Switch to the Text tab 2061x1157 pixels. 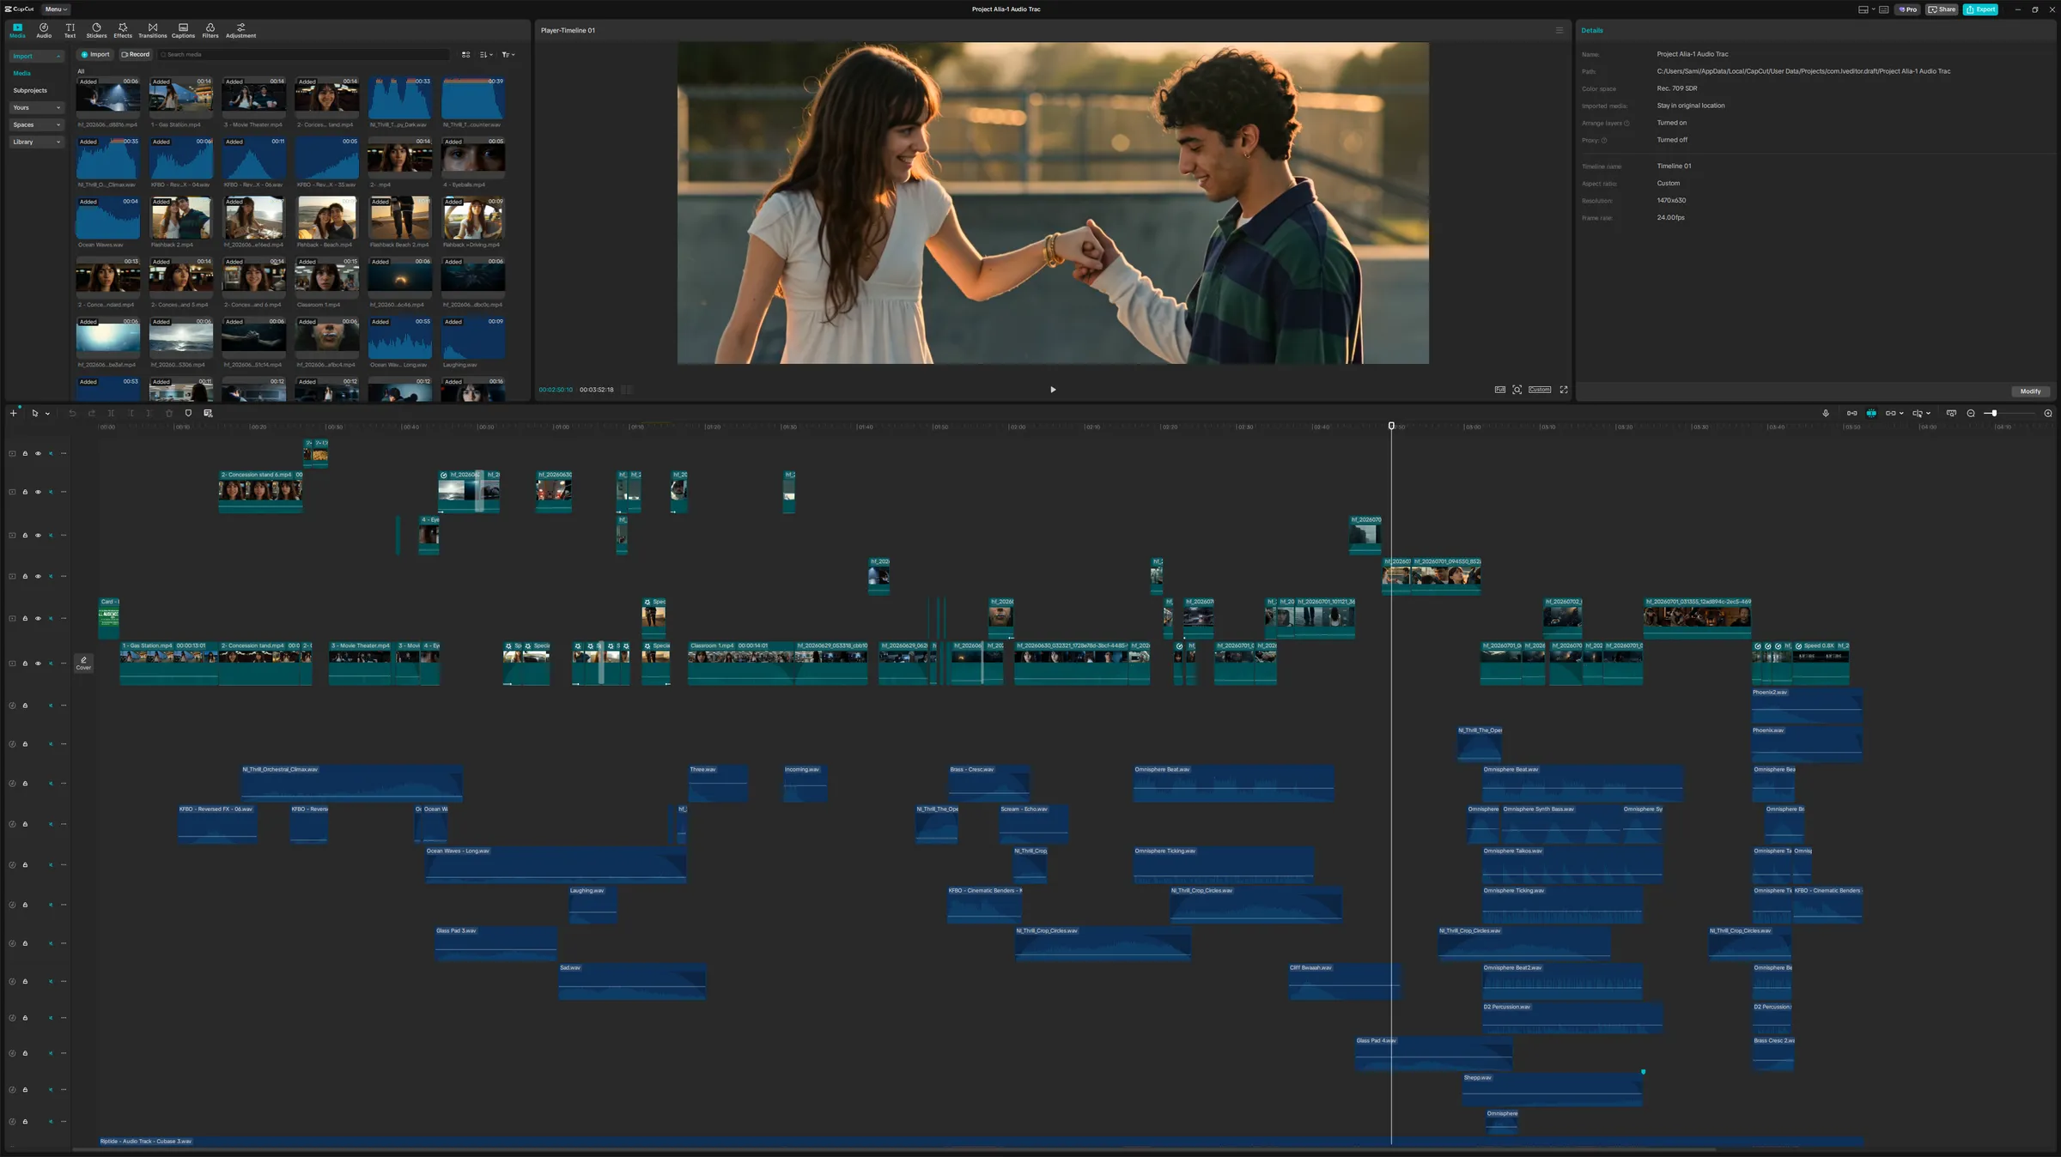point(70,30)
